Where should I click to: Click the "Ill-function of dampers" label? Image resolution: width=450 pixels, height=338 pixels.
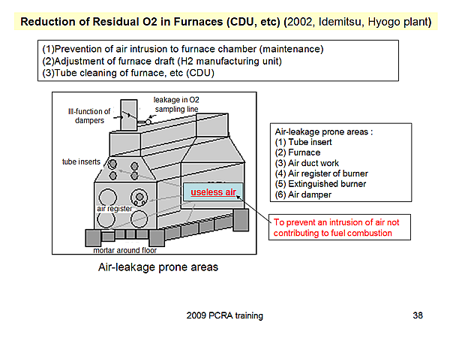point(89,116)
